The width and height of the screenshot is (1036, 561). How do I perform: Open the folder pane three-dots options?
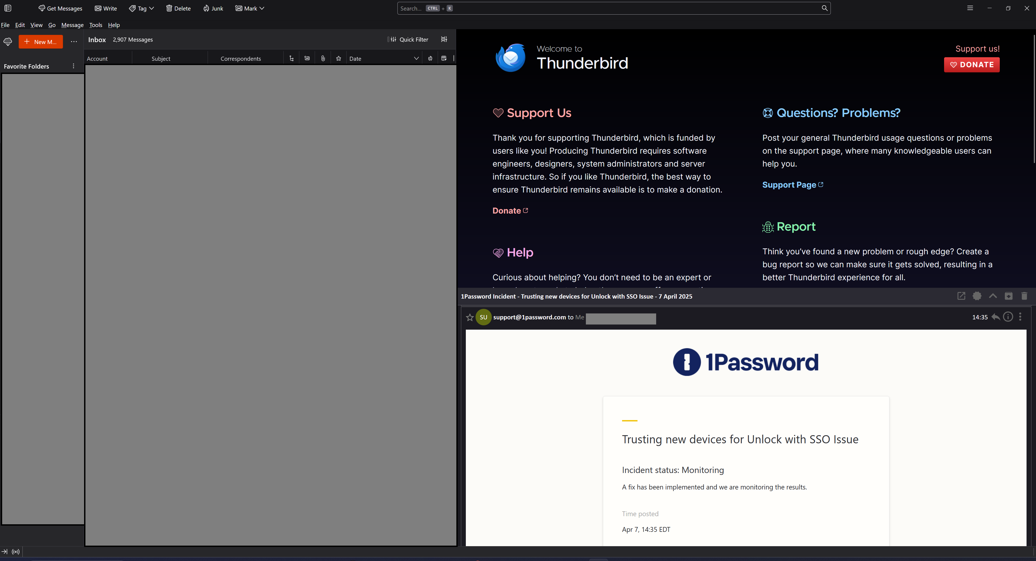click(74, 42)
